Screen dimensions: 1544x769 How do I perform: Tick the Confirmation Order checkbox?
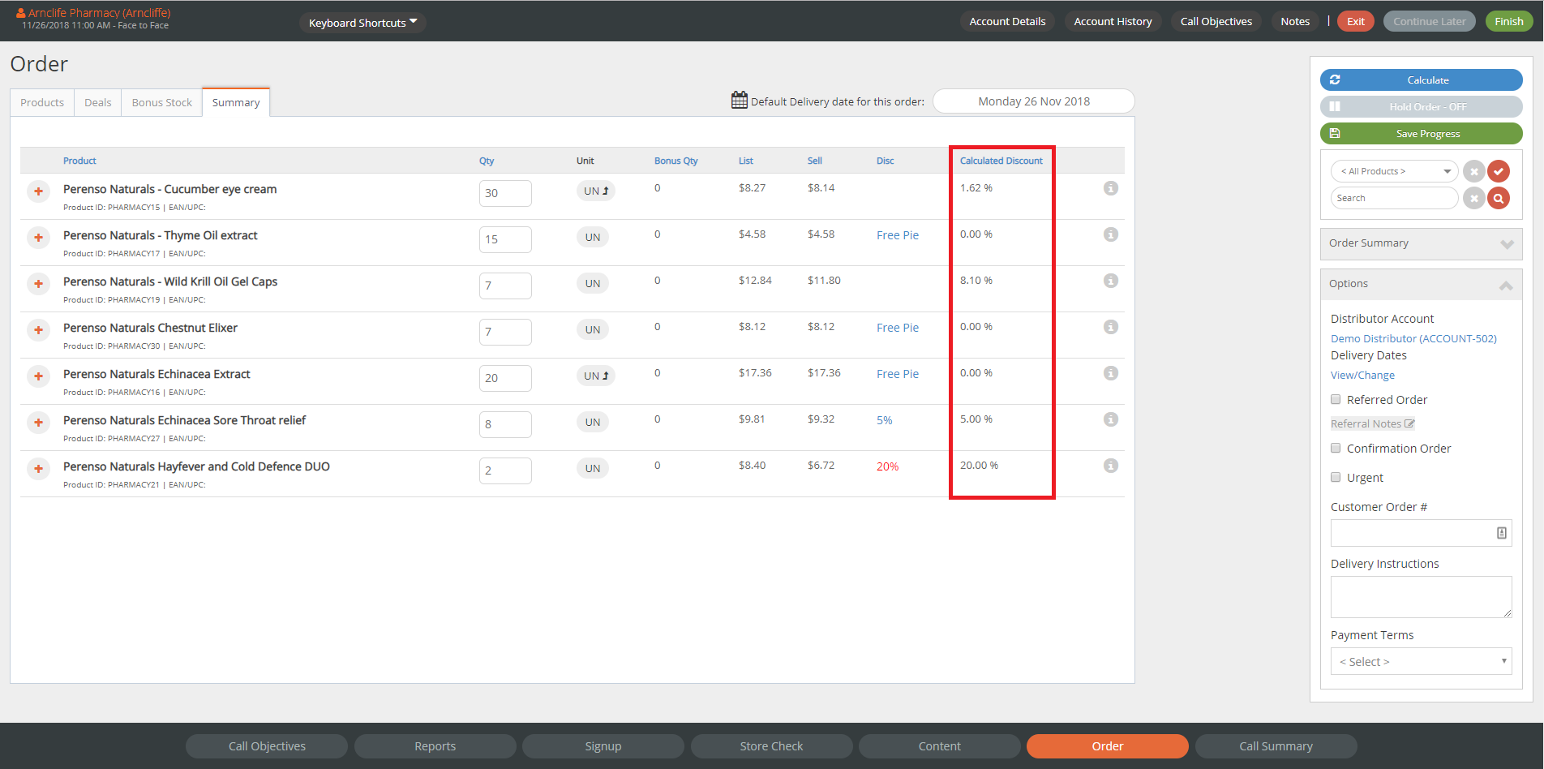pos(1336,448)
